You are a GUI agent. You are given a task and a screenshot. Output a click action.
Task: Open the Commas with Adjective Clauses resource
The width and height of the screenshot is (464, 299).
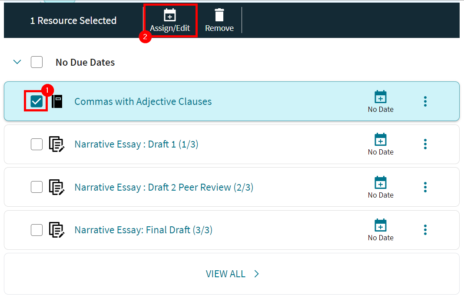143,101
